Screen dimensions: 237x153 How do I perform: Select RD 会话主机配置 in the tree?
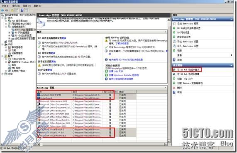(x=23, y=35)
